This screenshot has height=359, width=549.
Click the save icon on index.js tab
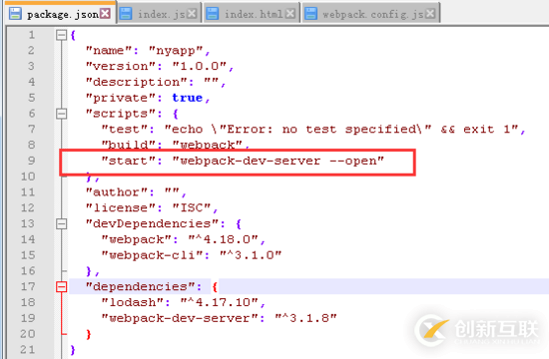[x=126, y=14]
